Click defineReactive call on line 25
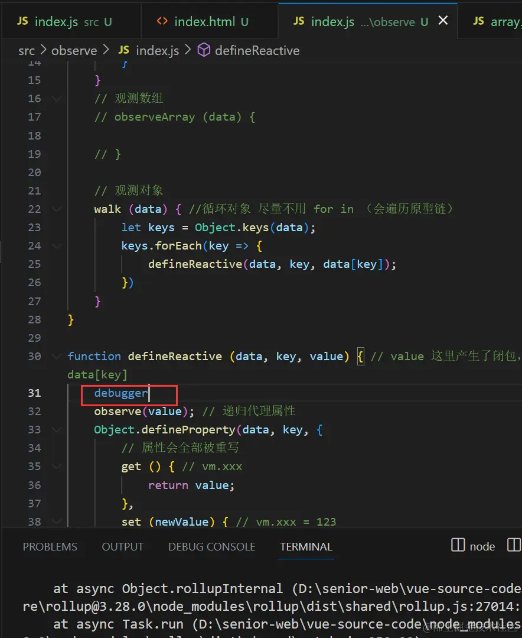This screenshot has width=522, height=638. click(x=272, y=264)
